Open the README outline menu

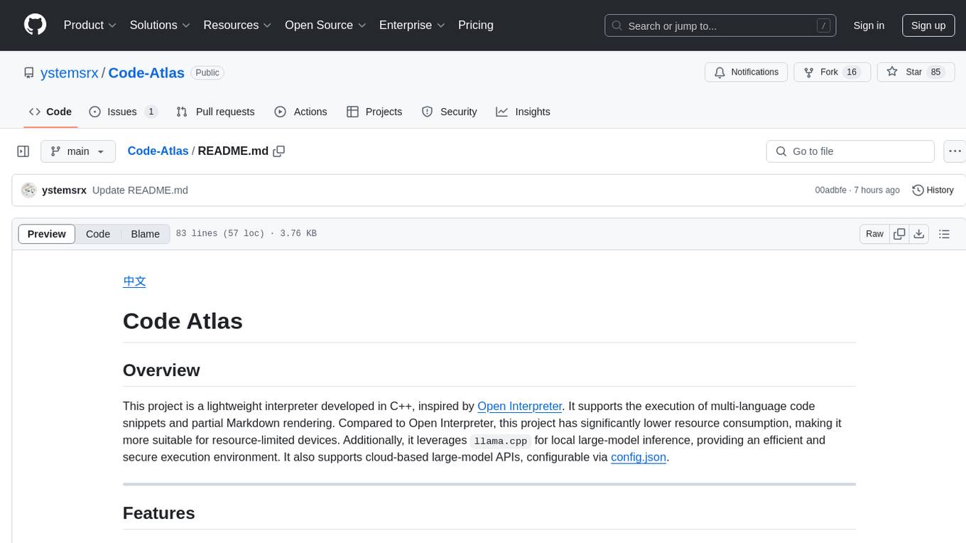(944, 234)
